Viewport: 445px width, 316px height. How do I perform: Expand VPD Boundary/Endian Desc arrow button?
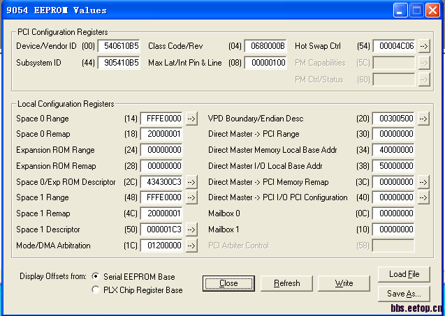pos(423,119)
